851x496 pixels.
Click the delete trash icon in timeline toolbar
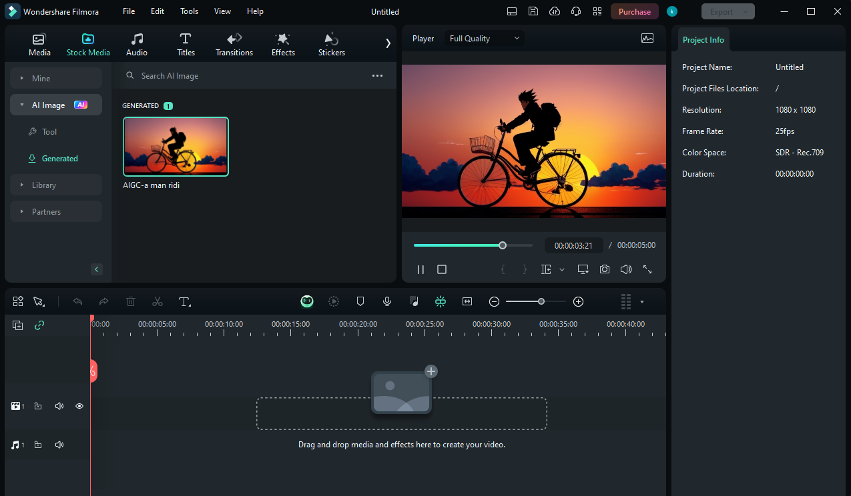(131, 301)
